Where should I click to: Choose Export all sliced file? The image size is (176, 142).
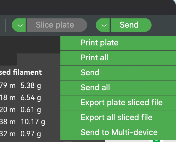[x=116, y=117]
